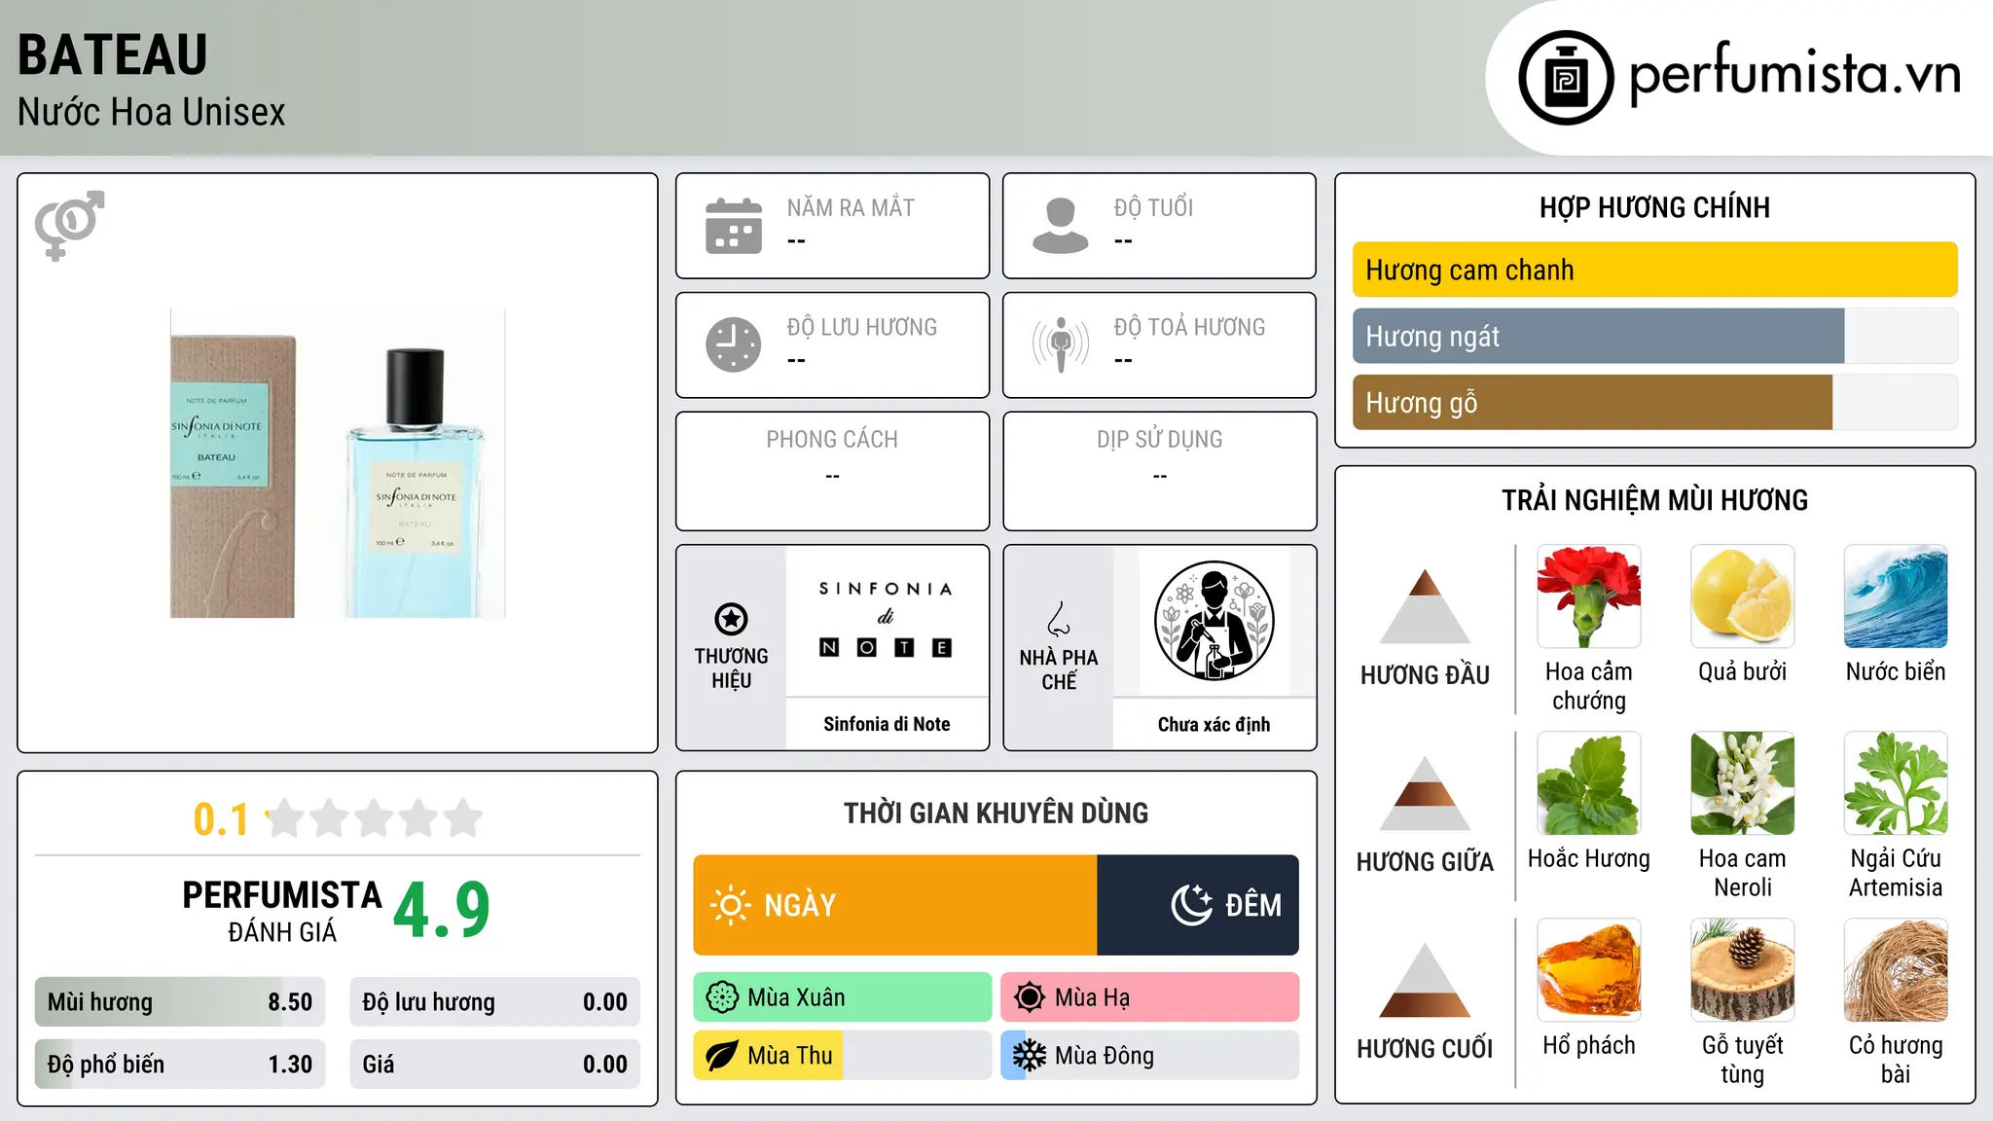Click the HỢP HƯƠNG CHÍNH heading
Viewport: 1993px width, 1121px height.
pos(1654,207)
